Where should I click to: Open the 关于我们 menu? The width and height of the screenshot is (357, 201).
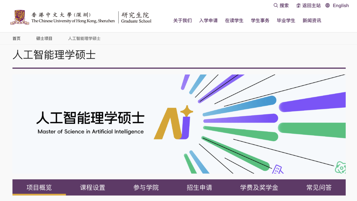182,21
